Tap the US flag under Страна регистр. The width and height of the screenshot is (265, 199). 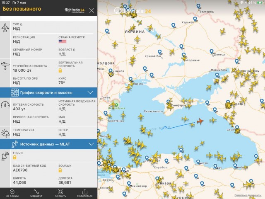point(63,41)
